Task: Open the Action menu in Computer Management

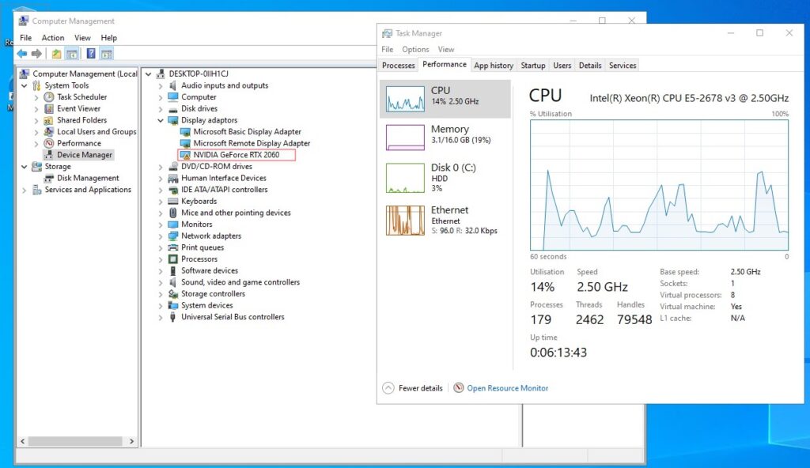Action: click(53, 38)
